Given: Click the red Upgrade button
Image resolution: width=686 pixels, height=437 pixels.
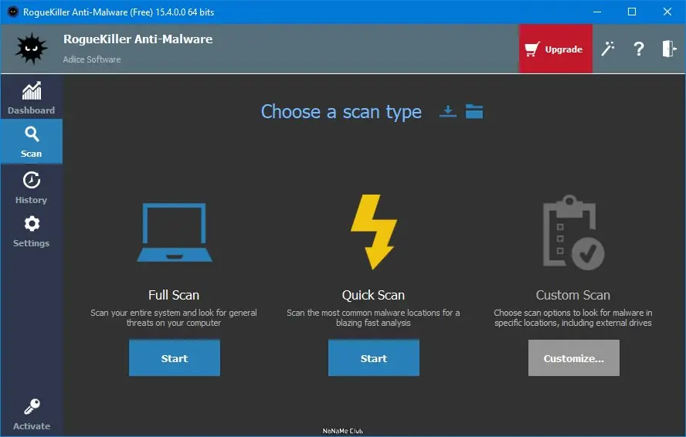Looking at the screenshot, I should click(x=555, y=49).
